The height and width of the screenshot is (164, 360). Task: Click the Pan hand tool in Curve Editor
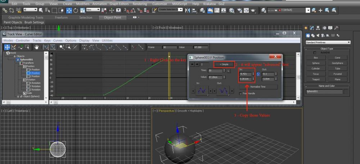click(36, 47)
